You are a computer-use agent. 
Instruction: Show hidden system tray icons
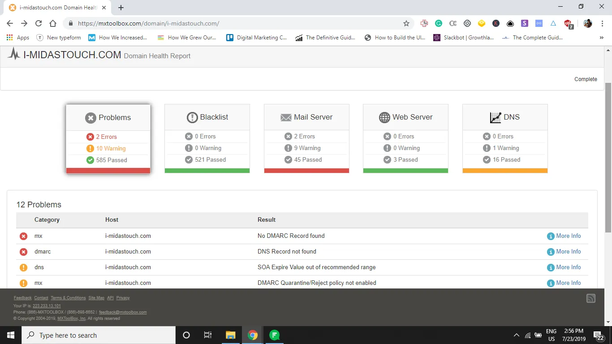[x=516, y=335]
